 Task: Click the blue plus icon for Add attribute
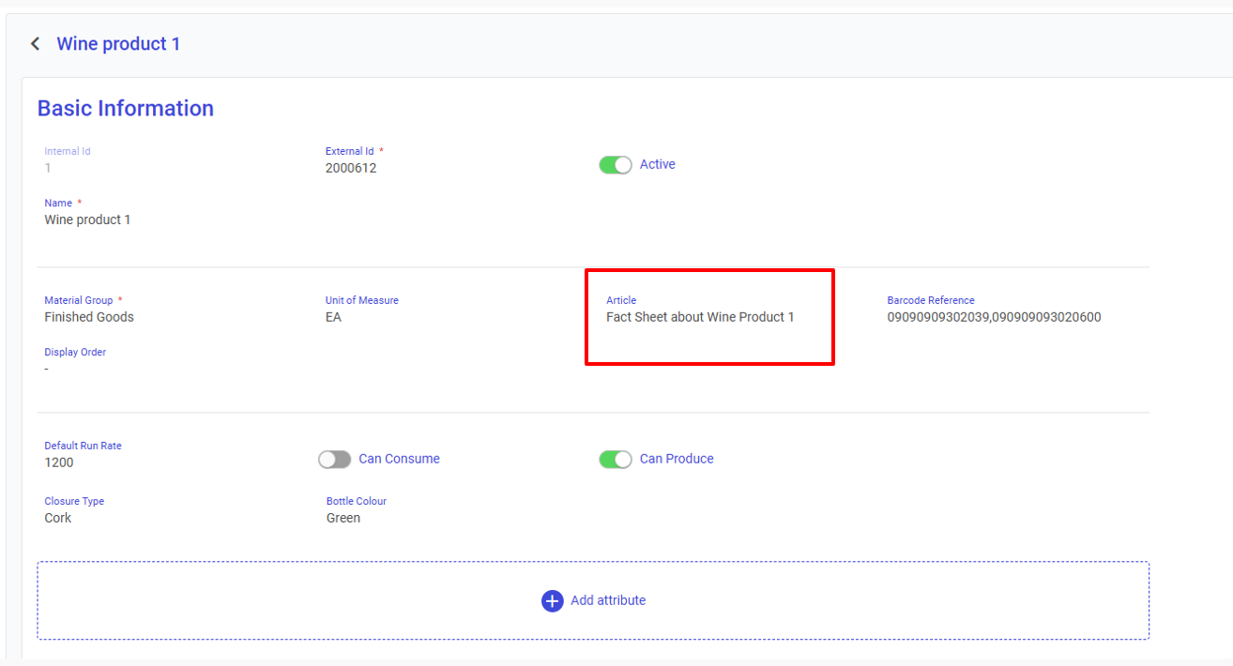(x=552, y=600)
